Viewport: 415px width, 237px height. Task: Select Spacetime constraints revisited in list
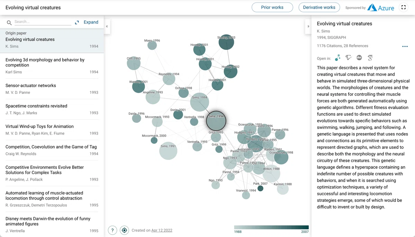pyautogui.click(x=52, y=109)
